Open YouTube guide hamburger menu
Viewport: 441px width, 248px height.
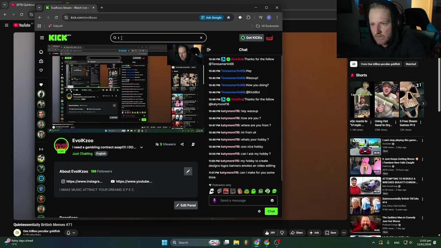point(6,25)
